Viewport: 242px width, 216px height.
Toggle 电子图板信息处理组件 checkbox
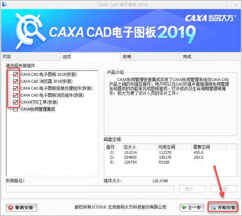pos(15,88)
